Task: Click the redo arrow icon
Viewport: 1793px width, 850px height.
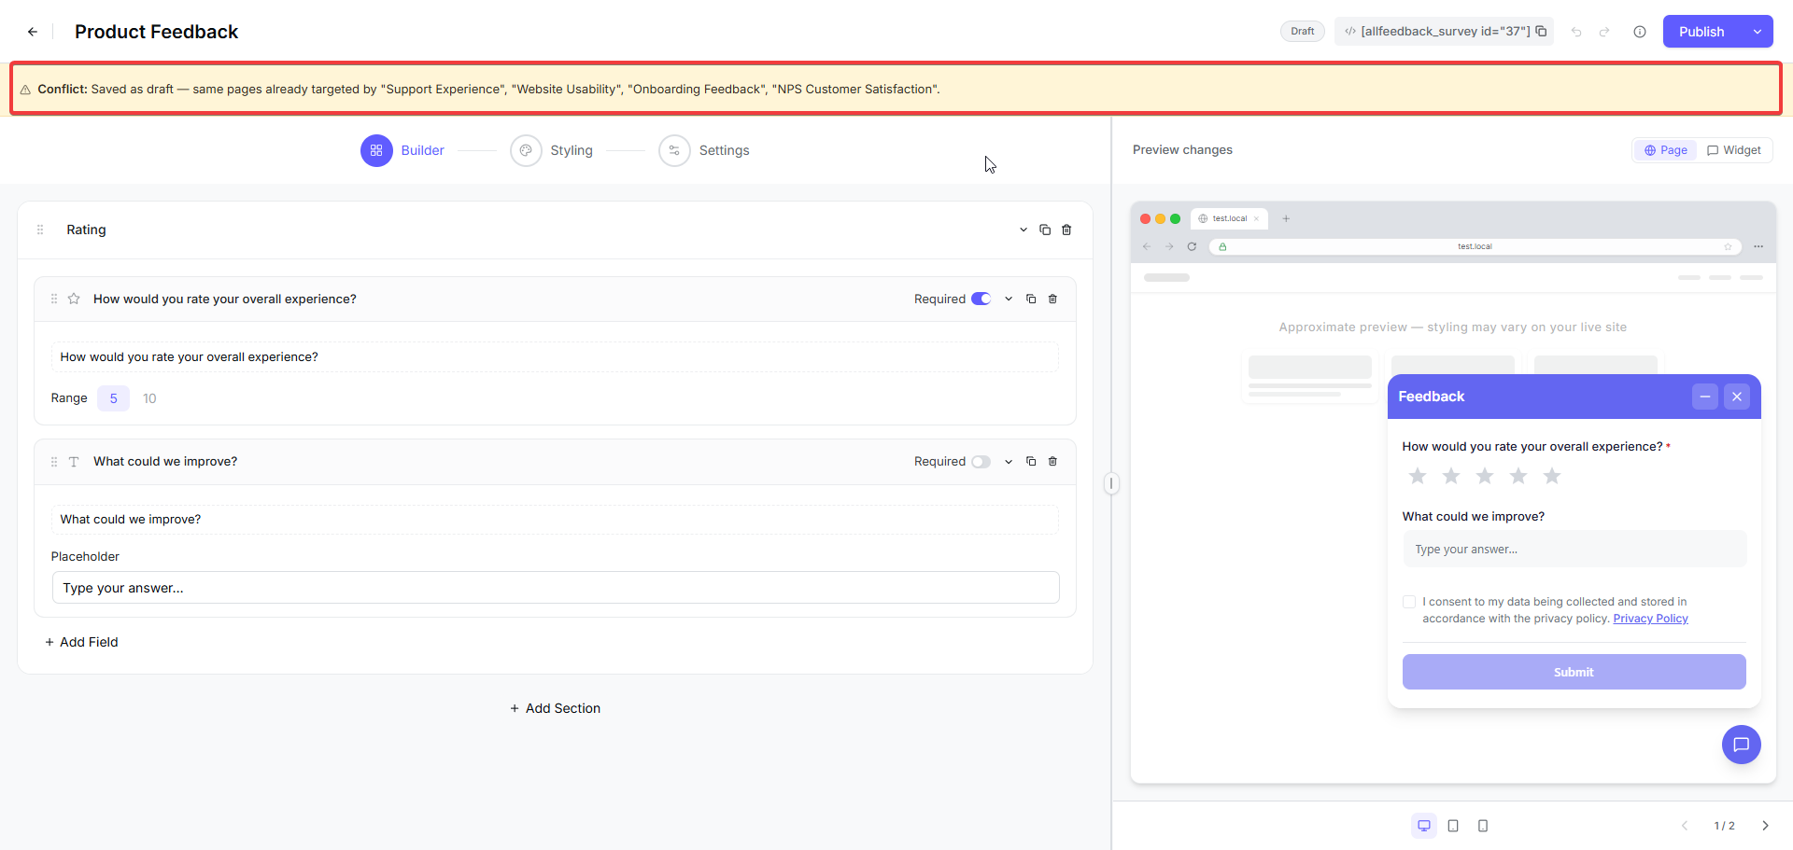Action: [x=1604, y=32]
